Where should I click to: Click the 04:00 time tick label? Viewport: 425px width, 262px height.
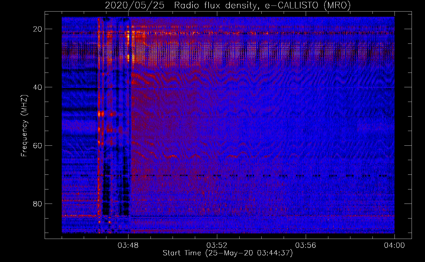[x=394, y=245]
